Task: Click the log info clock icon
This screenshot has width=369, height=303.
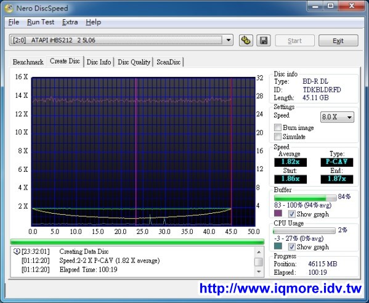Action: 17,251
